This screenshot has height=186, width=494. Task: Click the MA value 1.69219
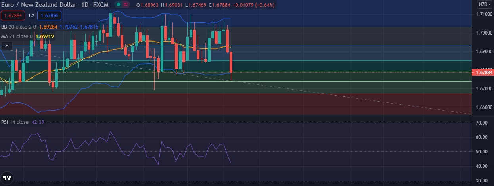(x=45, y=36)
